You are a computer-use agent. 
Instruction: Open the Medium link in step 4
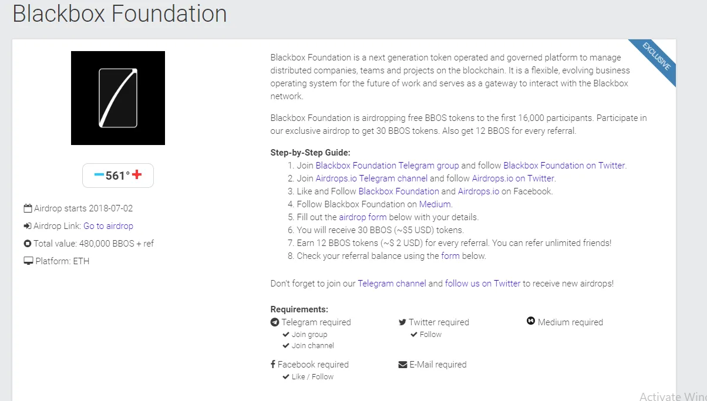point(435,204)
